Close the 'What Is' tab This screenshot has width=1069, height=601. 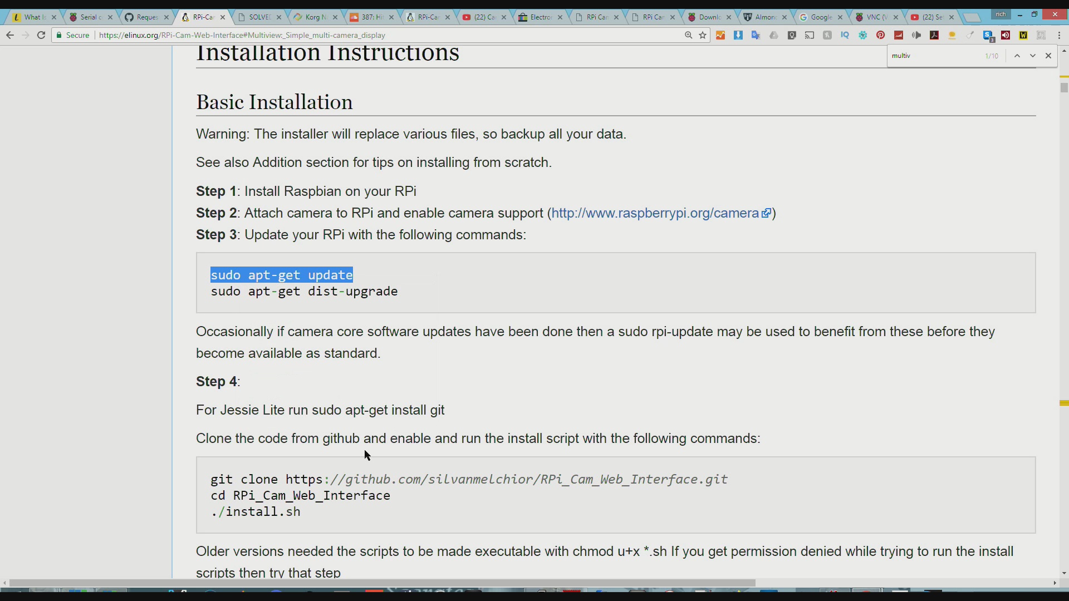click(54, 17)
